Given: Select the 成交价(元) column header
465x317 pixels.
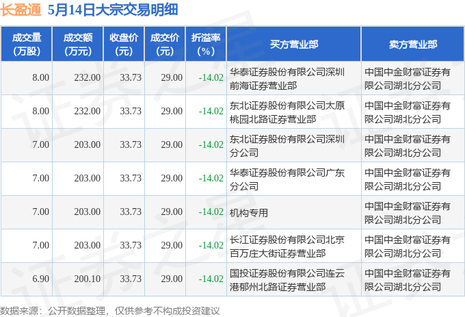Looking at the screenshot, I should [165, 45].
